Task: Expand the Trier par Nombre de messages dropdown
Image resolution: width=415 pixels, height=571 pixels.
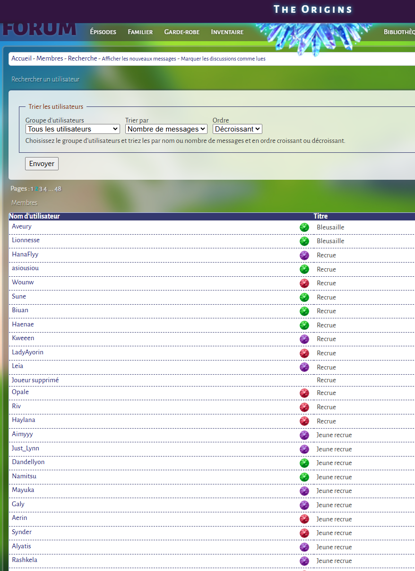Action: 166,129
